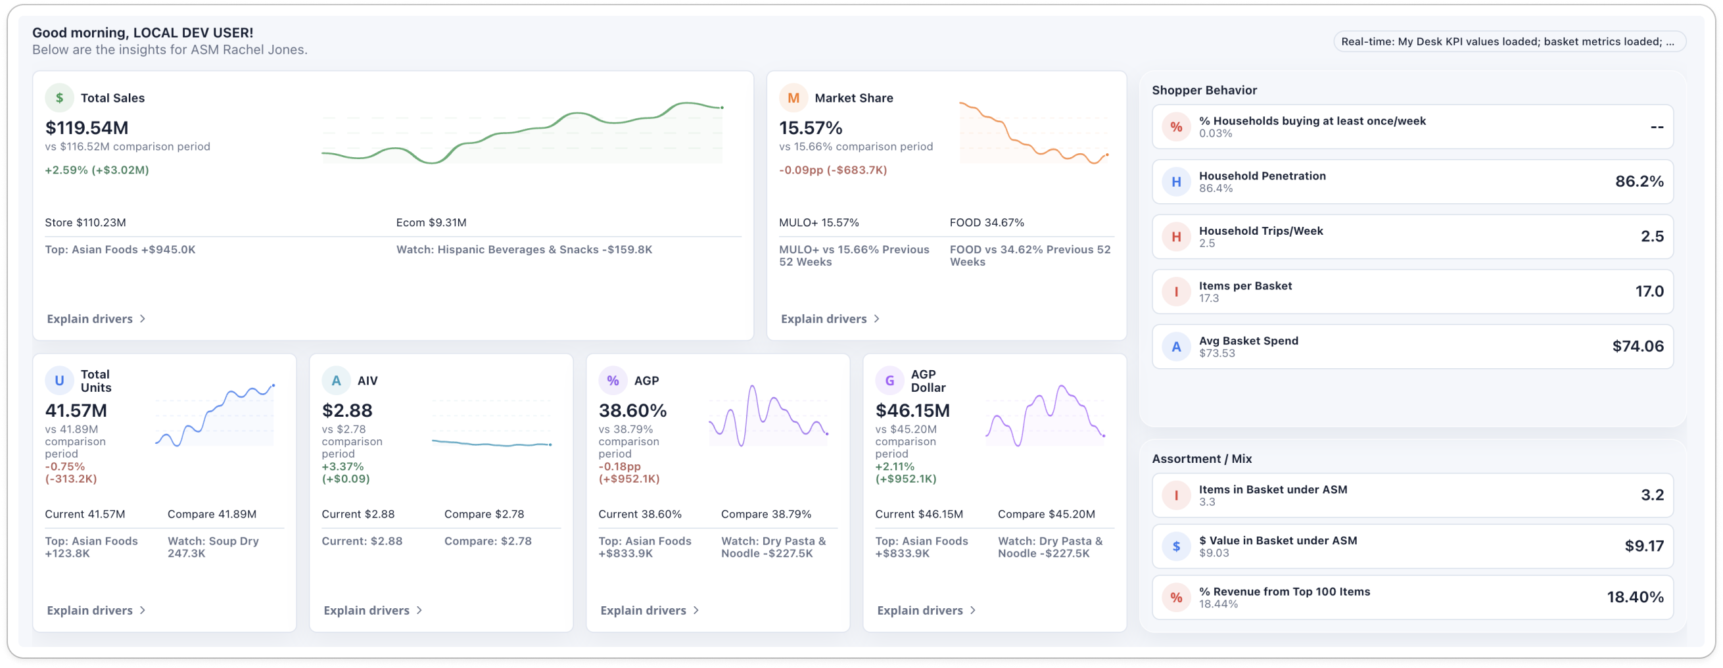Viewport: 1723px width, 668px height.
Task: Click the '--' Households buying weekly value
Action: [1656, 127]
